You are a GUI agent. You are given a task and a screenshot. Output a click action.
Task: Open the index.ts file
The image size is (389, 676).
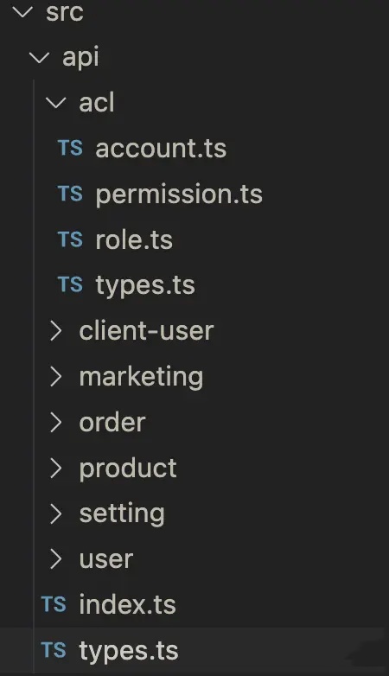(128, 604)
